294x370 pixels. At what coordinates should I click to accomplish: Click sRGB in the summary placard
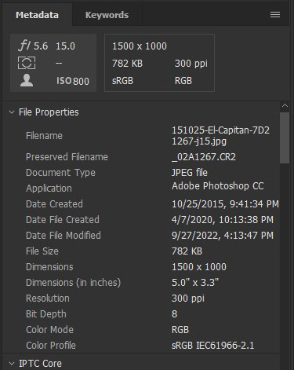click(122, 81)
